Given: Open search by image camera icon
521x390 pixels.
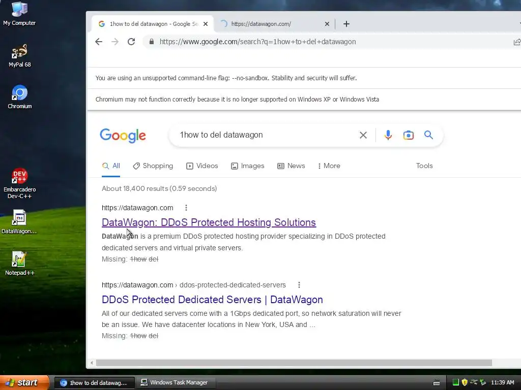Looking at the screenshot, I should tap(409, 135).
